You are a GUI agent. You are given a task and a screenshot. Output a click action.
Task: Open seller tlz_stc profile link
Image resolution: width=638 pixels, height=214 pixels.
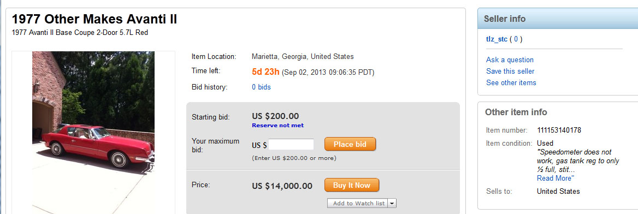[497, 39]
